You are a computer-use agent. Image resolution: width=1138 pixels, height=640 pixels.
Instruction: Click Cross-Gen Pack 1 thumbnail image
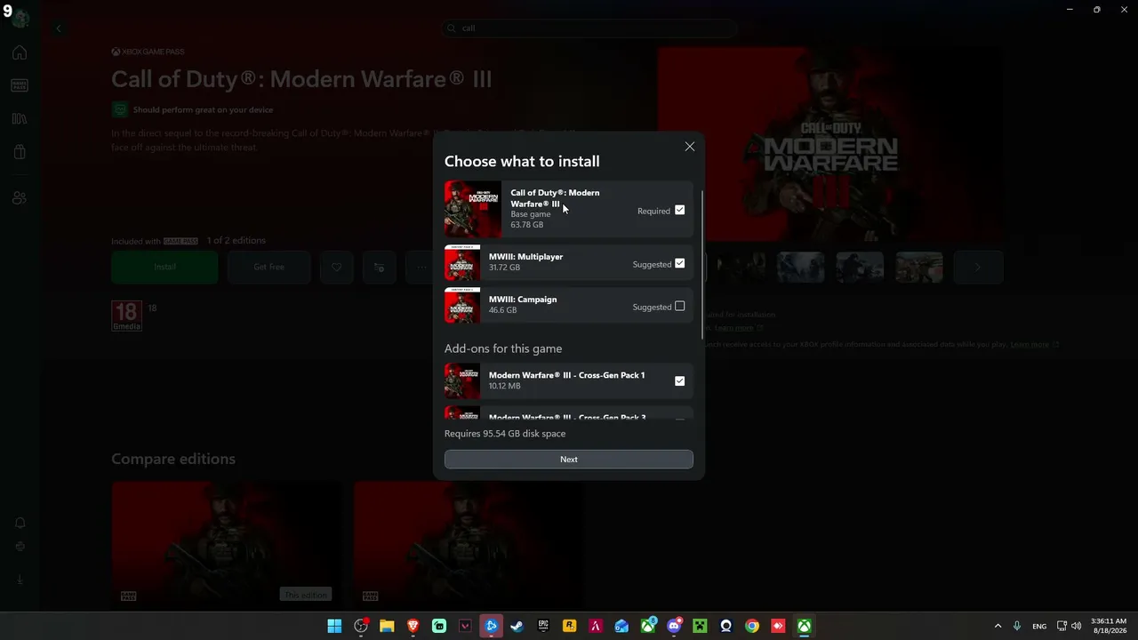(462, 380)
